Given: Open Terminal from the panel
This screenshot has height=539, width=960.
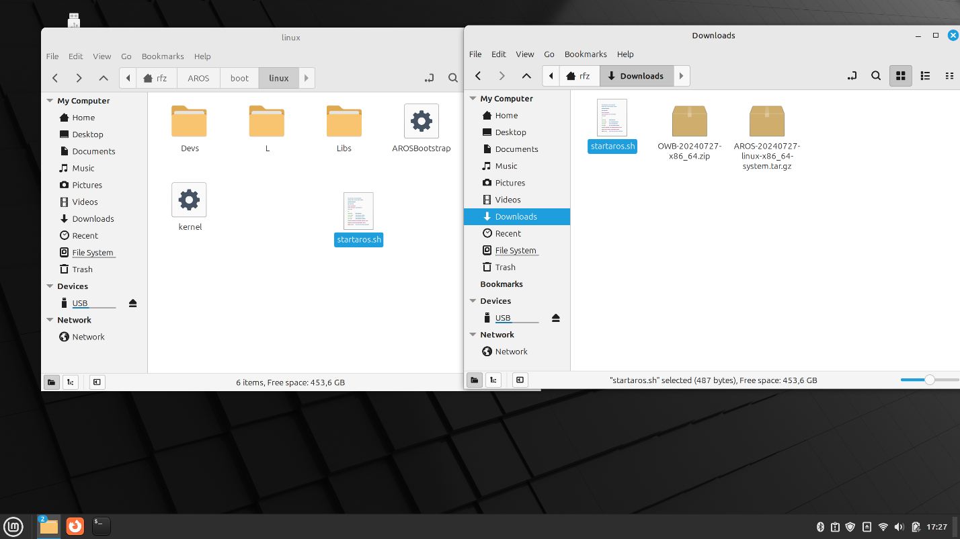Looking at the screenshot, I should [x=101, y=526].
